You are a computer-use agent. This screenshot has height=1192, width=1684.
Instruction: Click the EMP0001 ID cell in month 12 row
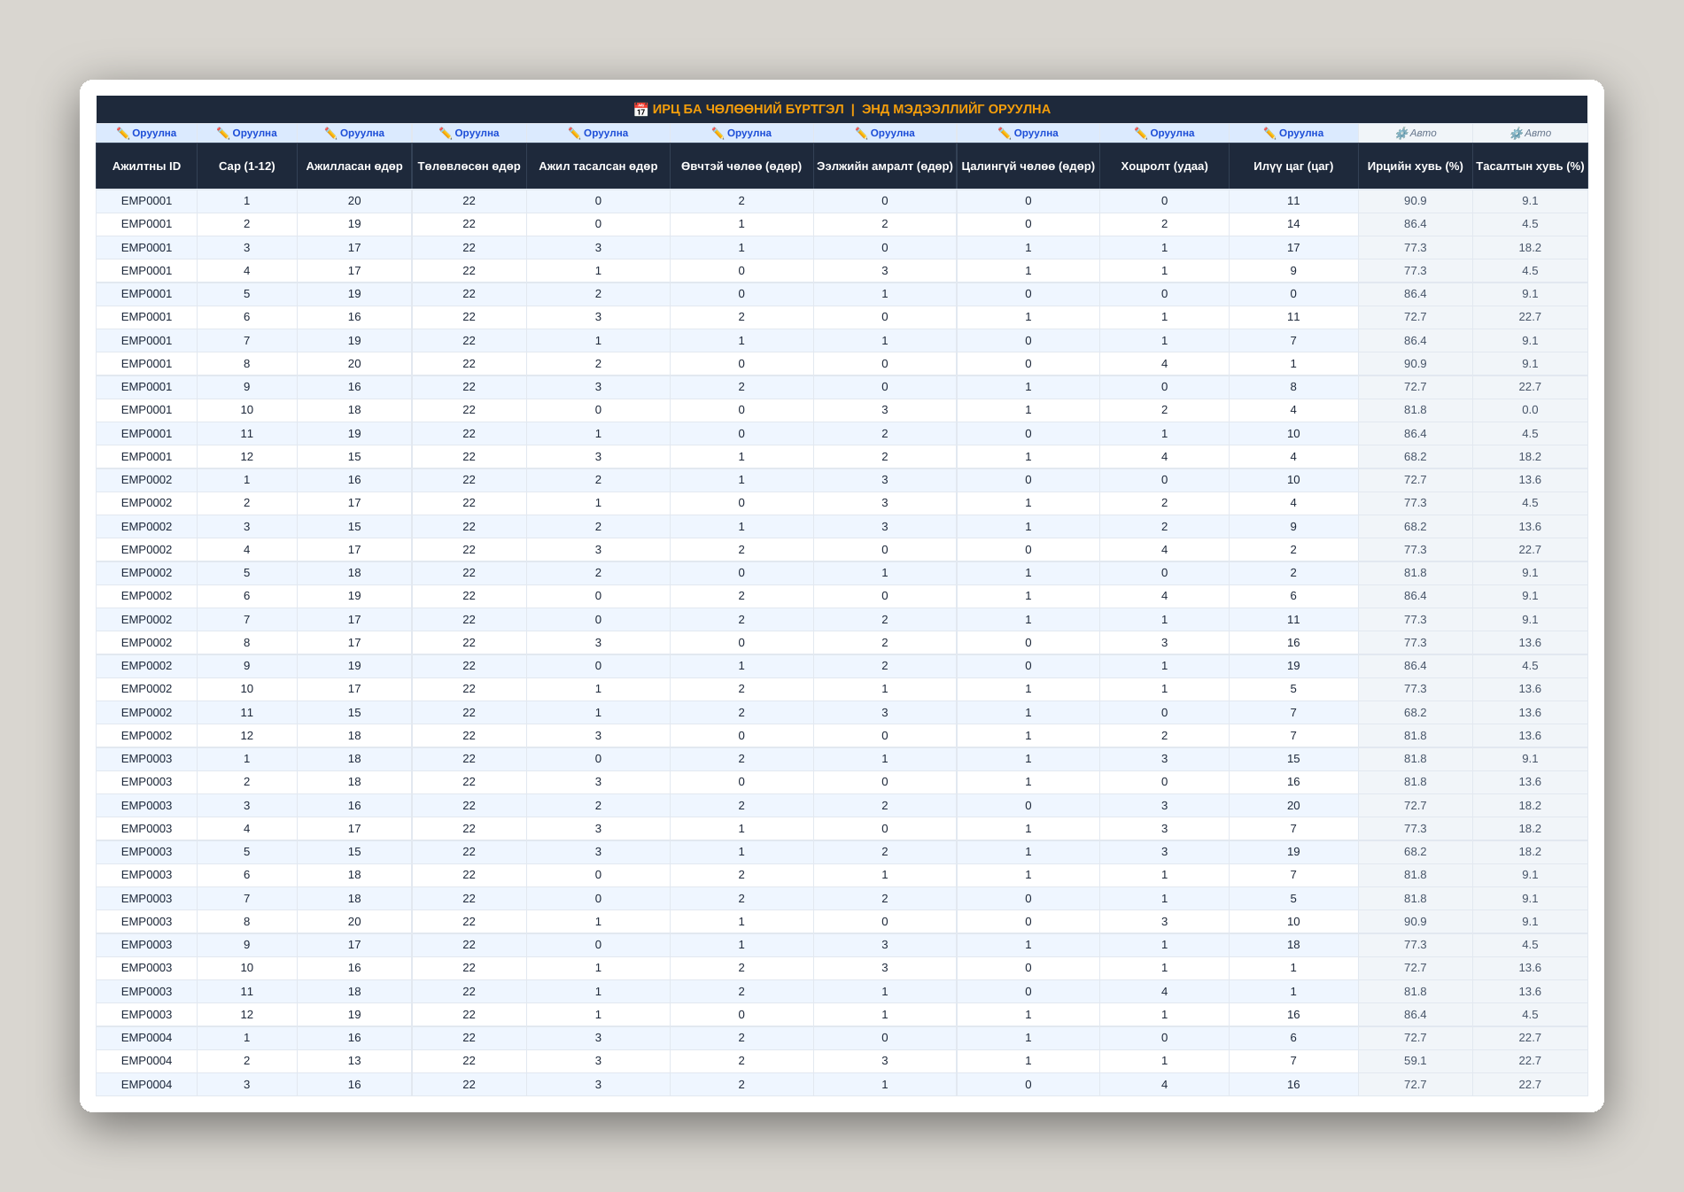click(146, 456)
